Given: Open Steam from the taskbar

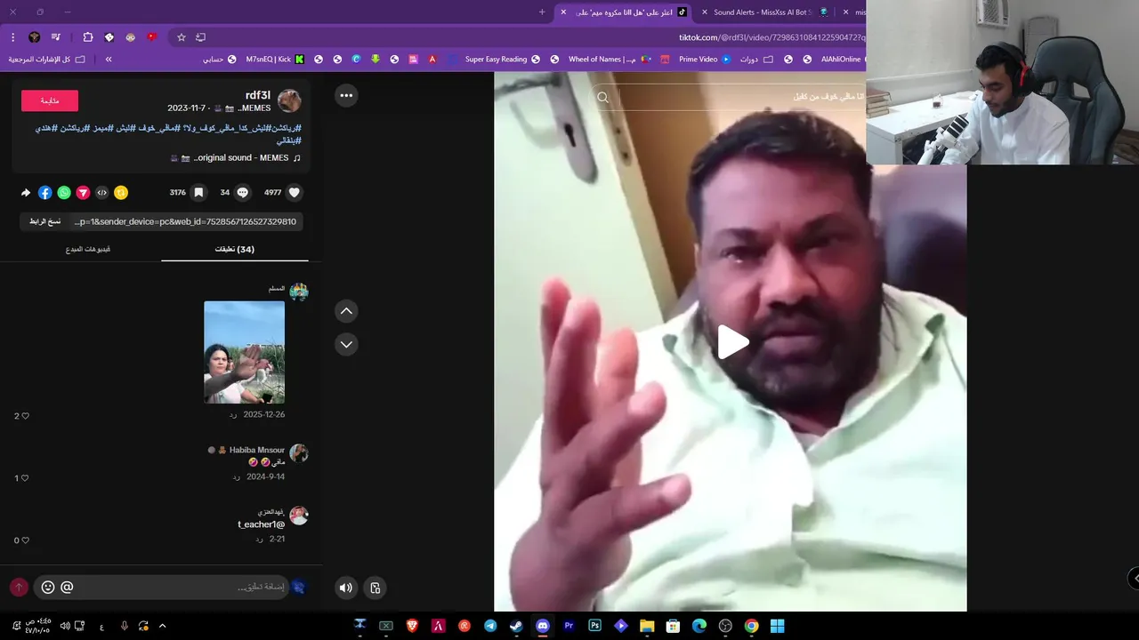Looking at the screenshot, I should coord(516,626).
